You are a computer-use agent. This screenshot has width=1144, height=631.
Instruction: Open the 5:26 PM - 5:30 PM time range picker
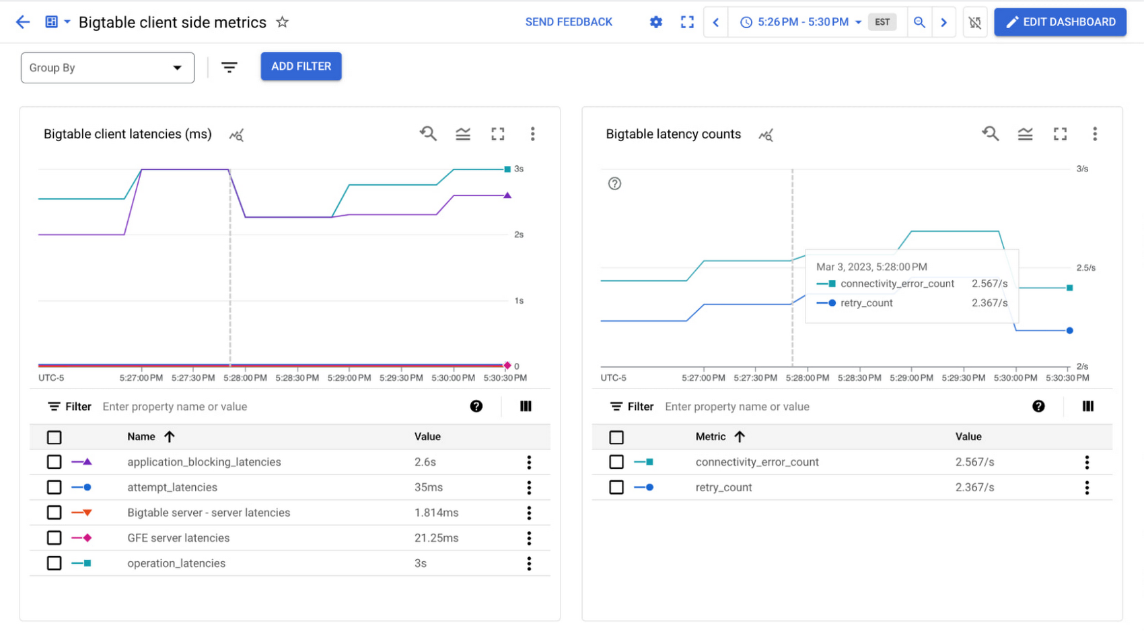[801, 22]
